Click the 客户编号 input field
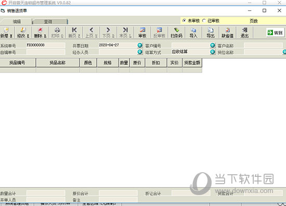The height and width of the screenshot is (206, 286). pyautogui.click(x=191, y=45)
